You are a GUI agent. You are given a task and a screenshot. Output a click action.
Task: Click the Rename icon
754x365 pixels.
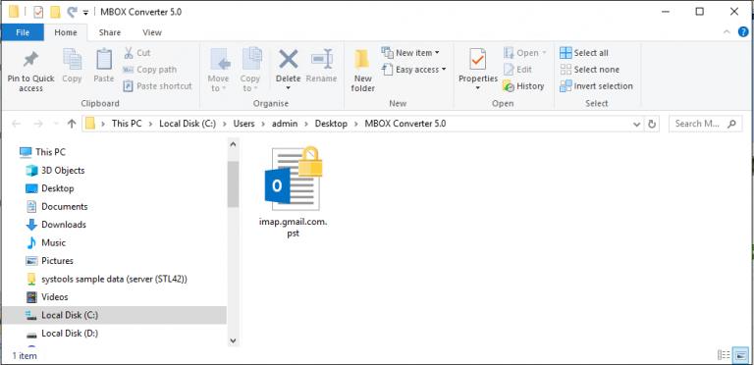pos(321,60)
